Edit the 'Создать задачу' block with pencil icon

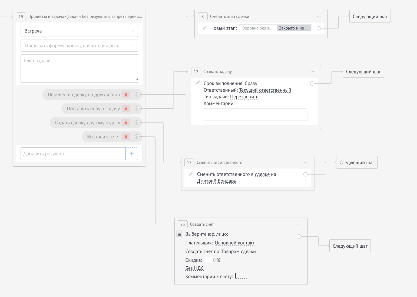tap(198, 82)
